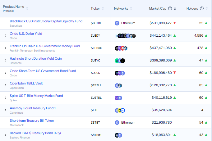Sort table by Product Name column
Viewport: 212px width, 141px height.
tap(27, 8)
